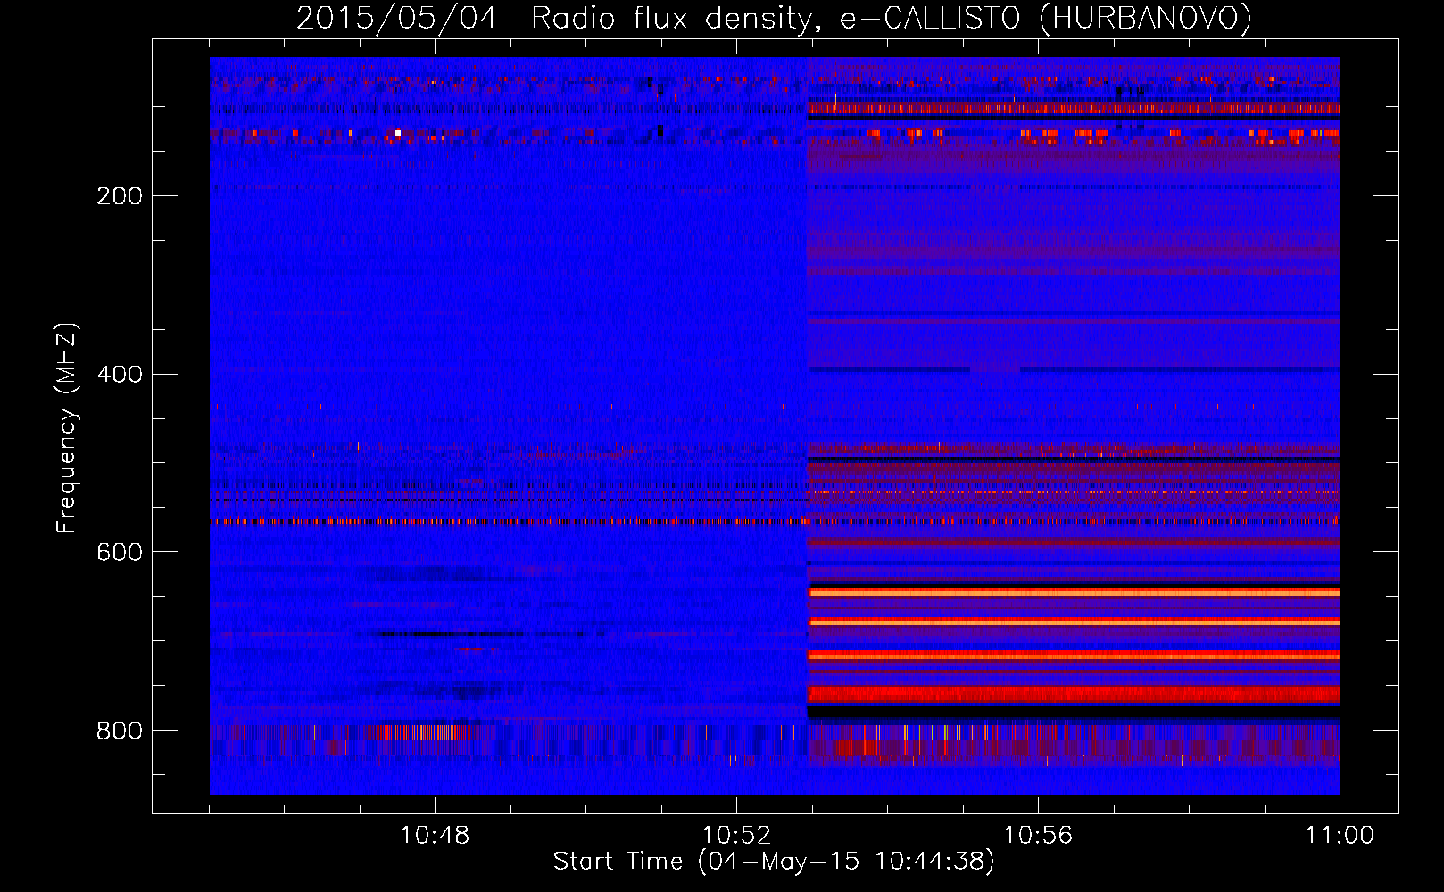Viewport: 1444px width, 892px height.
Task: Click the '800' frequency tick label
Action: click(x=120, y=731)
